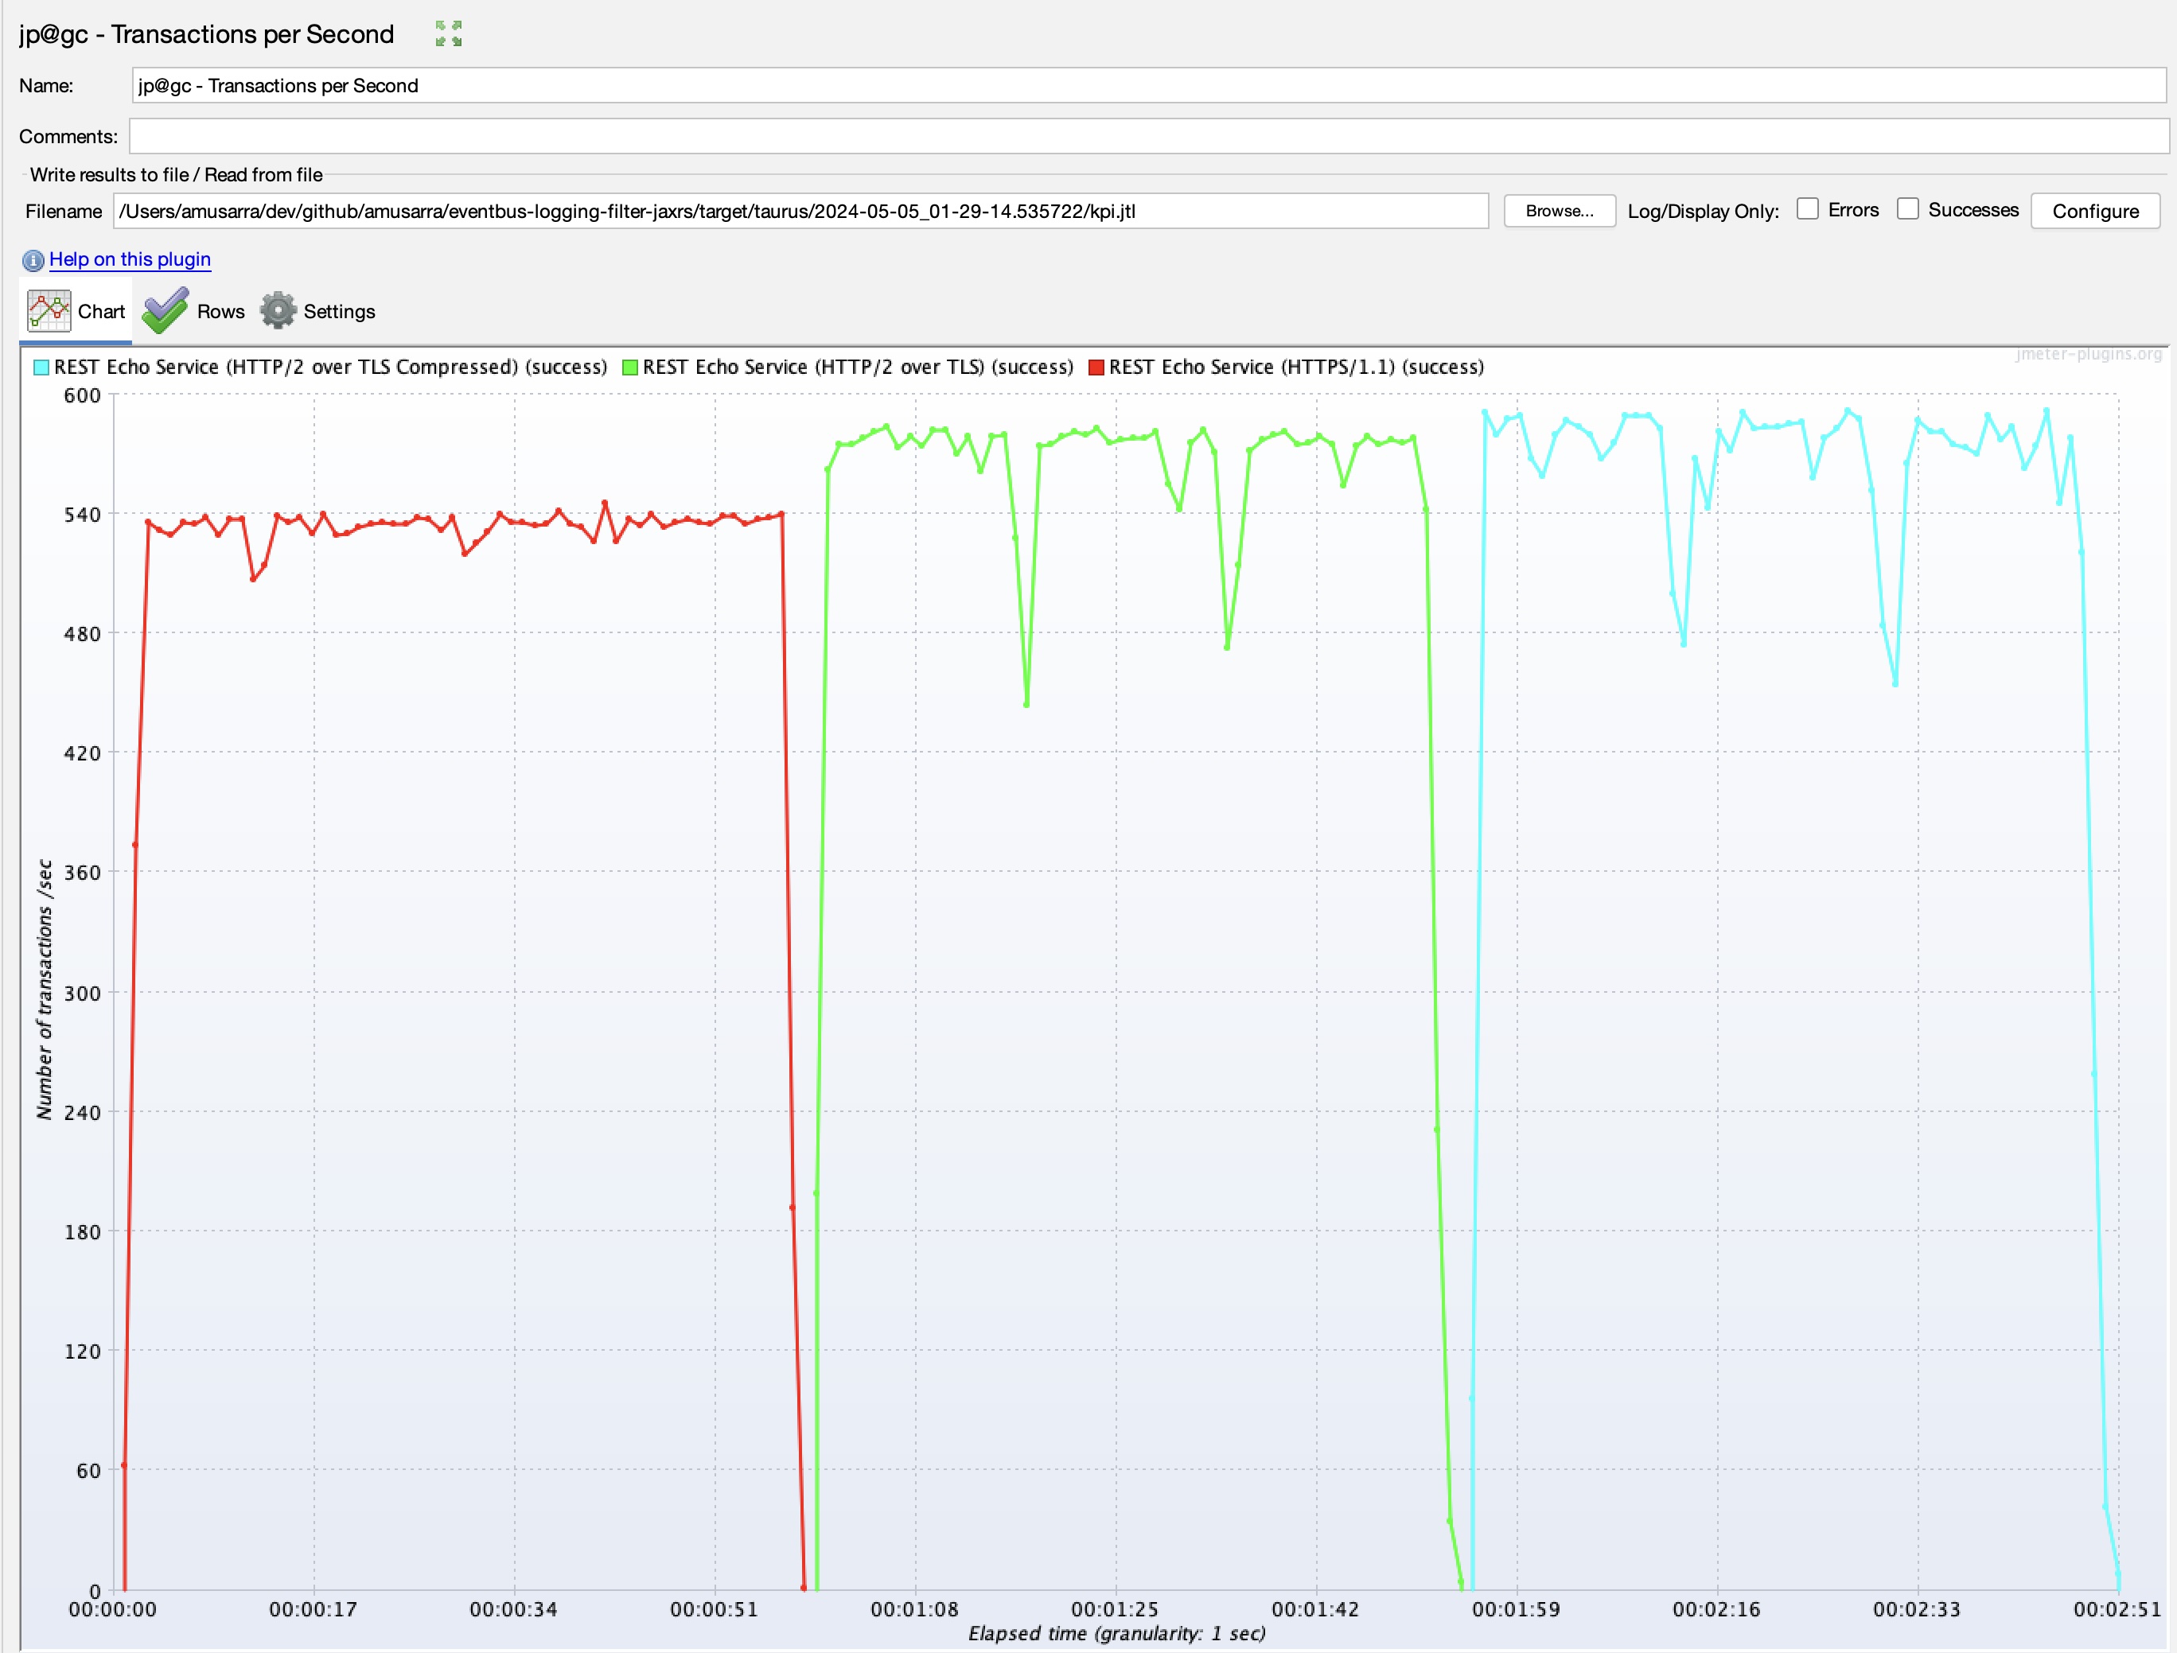Screen dimensions: 2177x1653
Task: Click the cyan HTTP/2 Compressed legend swatch
Action: pyautogui.click(x=41, y=368)
